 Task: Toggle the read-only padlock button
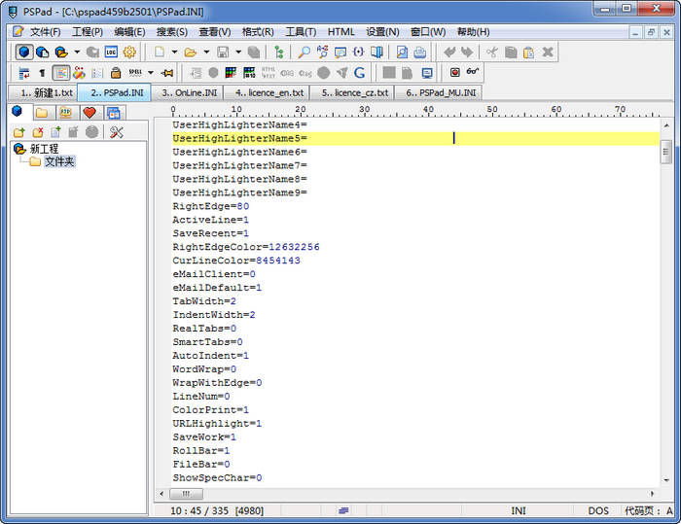[116, 73]
